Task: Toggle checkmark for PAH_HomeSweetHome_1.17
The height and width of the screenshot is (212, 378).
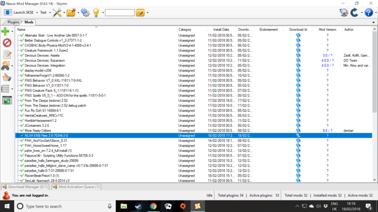Action: (22, 146)
